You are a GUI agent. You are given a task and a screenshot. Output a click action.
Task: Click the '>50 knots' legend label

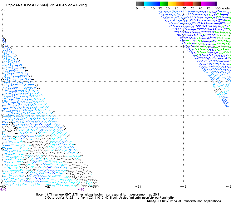222,8
